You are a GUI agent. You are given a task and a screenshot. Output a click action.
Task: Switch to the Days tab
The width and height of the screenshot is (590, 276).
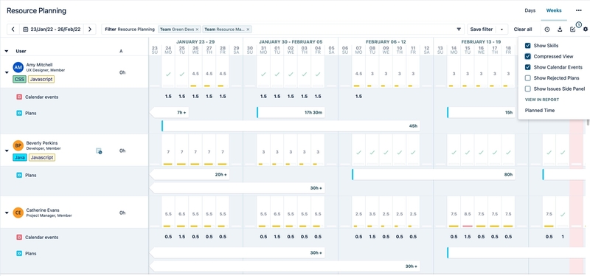point(530,10)
